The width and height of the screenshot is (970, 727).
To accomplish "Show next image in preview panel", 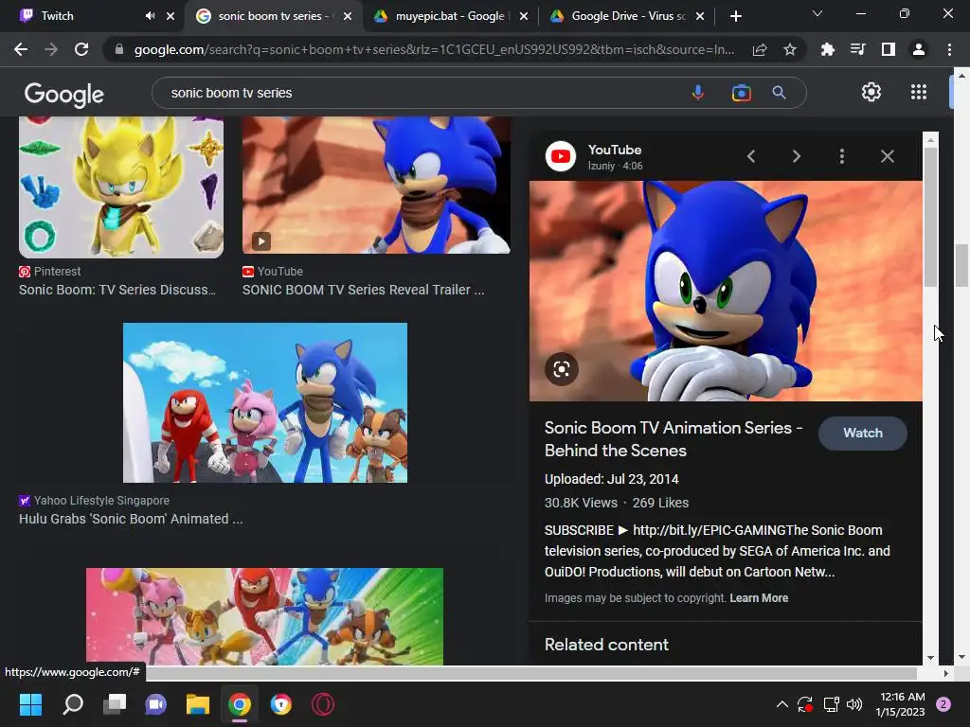I will click(x=796, y=156).
